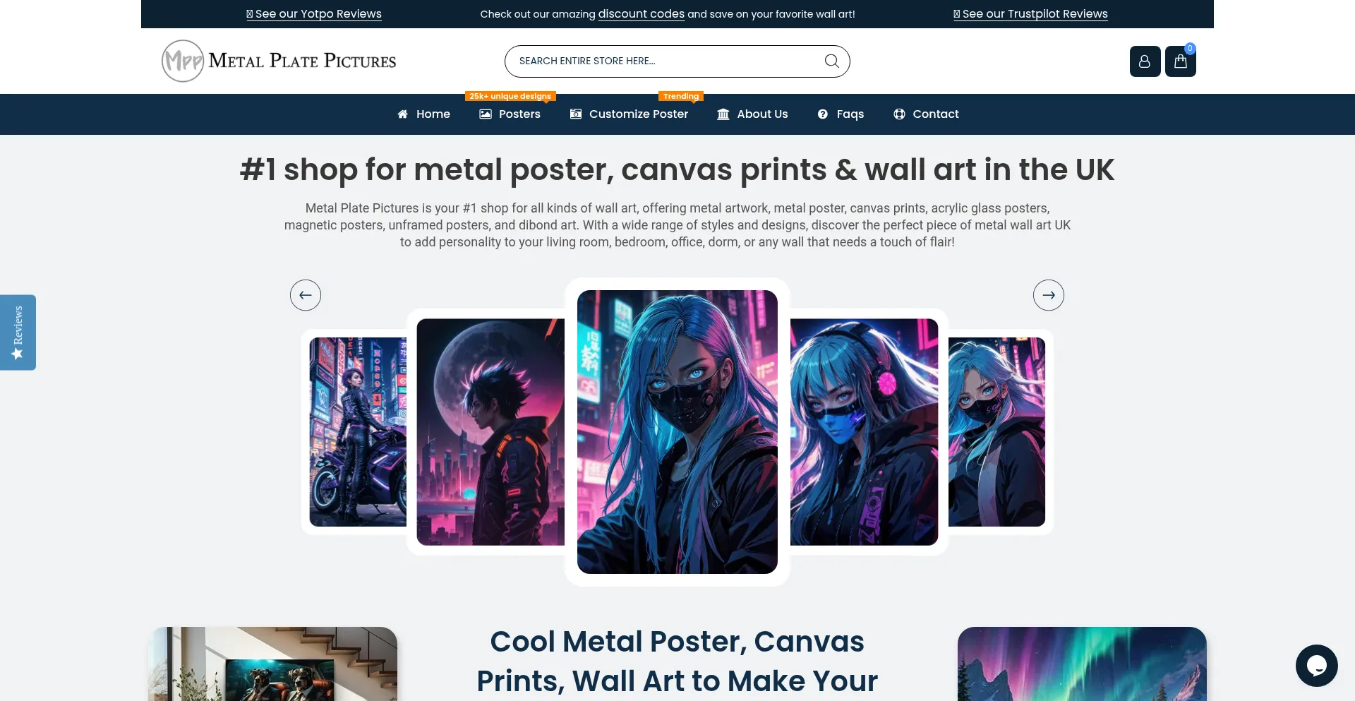Visit See our Trustpilot Reviews link

tap(1030, 14)
